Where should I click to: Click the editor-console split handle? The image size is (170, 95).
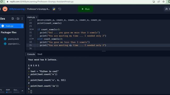tap(104, 51)
